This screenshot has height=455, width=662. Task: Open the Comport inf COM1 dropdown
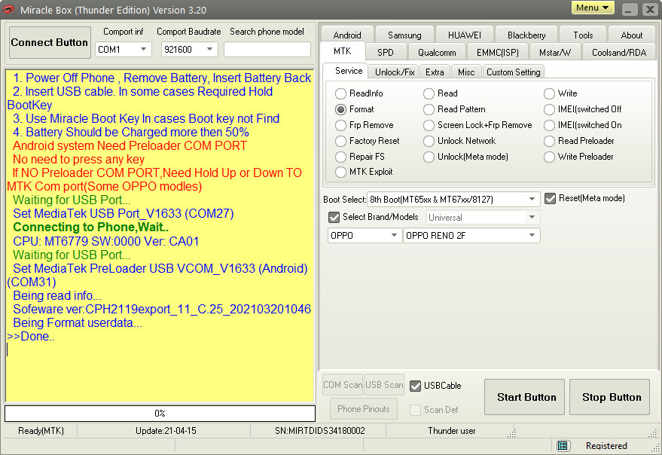(x=124, y=50)
